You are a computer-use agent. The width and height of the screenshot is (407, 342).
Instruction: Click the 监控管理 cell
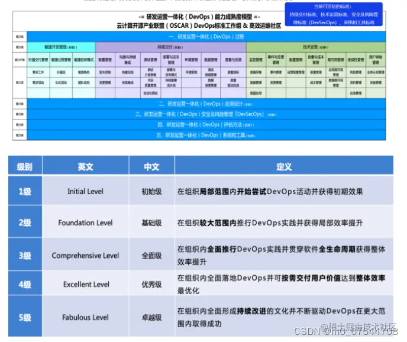coord(256,60)
